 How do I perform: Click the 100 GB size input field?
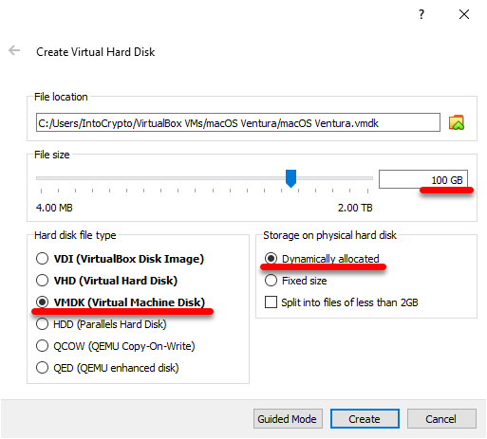point(423,179)
